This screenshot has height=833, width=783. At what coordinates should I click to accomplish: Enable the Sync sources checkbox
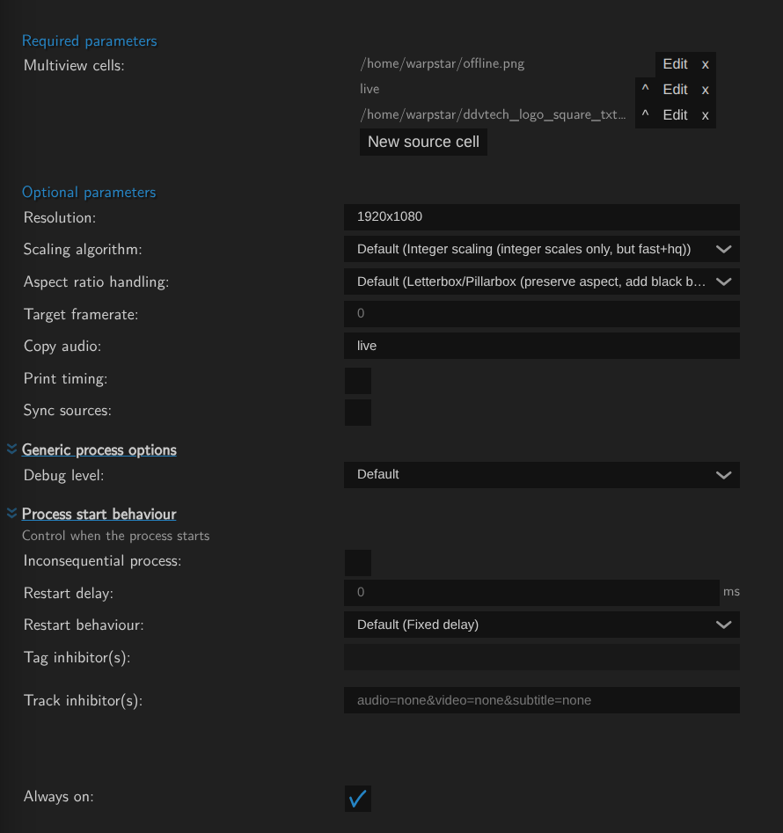(358, 413)
